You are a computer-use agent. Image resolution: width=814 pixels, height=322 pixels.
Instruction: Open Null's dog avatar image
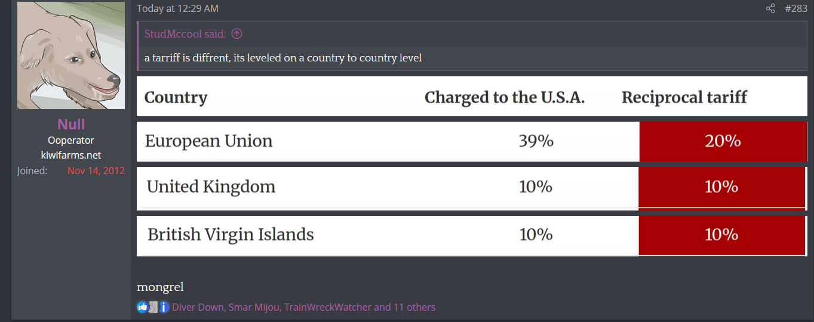pos(71,55)
